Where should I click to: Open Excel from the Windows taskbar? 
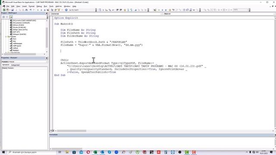pos(95,152)
